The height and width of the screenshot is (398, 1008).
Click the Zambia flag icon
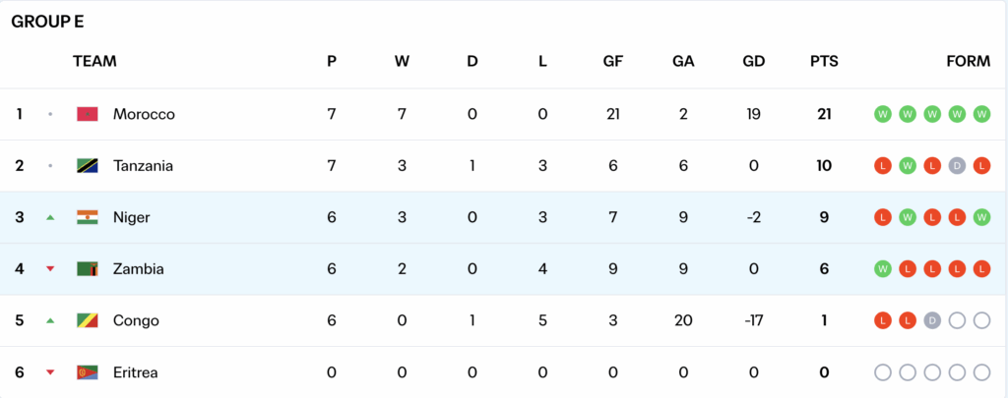pyautogui.click(x=88, y=269)
